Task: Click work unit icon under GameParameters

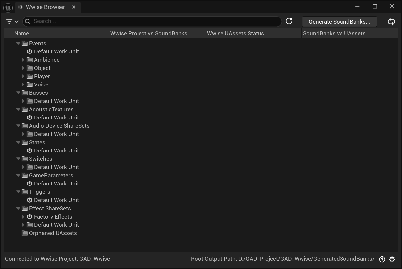Action: click(x=30, y=184)
